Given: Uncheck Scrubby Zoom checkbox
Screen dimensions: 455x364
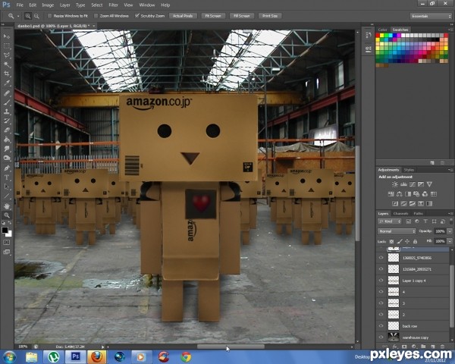Looking at the screenshot, I should [x=137, y=16].
